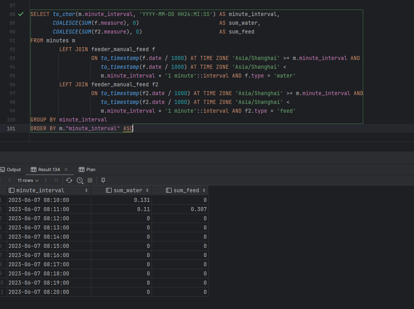Pin the Result 134 tab
414x309 pixels.
tap(103, 180)
